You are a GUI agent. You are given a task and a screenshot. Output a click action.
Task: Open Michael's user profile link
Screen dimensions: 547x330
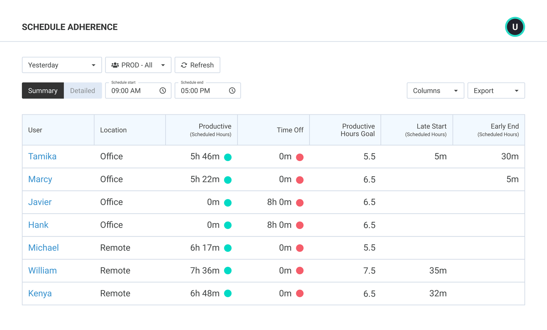tap(43, 248)
